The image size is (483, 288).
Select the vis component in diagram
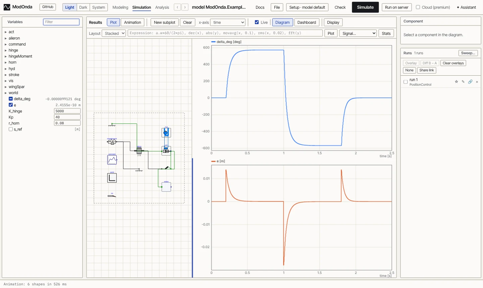coord(112,196)
